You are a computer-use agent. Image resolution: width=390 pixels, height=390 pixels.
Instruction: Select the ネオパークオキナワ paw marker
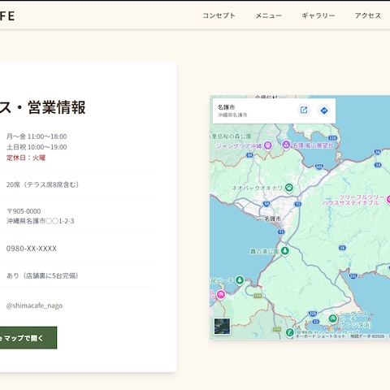click(289, 188)
